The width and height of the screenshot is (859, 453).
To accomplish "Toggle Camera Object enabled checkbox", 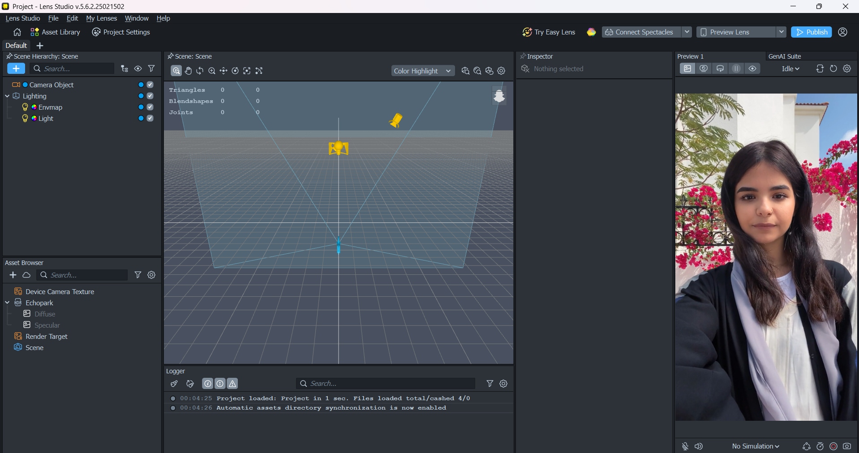I will click(x=150, y=85).
